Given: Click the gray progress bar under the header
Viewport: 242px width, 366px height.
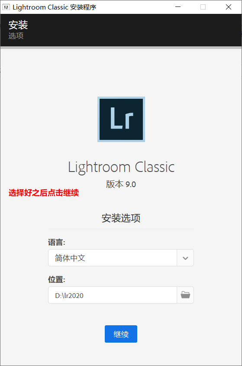Looking at the screenshot, I should (121, 48).
